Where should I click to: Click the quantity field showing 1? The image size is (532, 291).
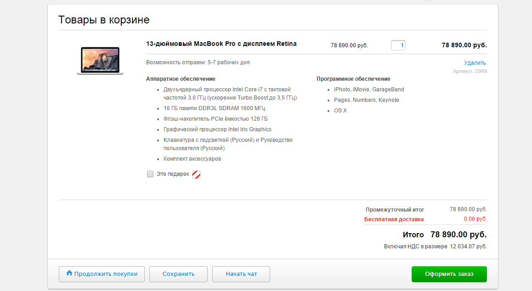click(x=398, y=45)
